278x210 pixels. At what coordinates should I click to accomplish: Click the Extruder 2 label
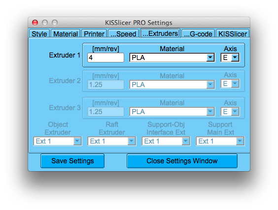65,81
